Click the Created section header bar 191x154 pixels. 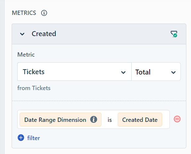point(99,34)
